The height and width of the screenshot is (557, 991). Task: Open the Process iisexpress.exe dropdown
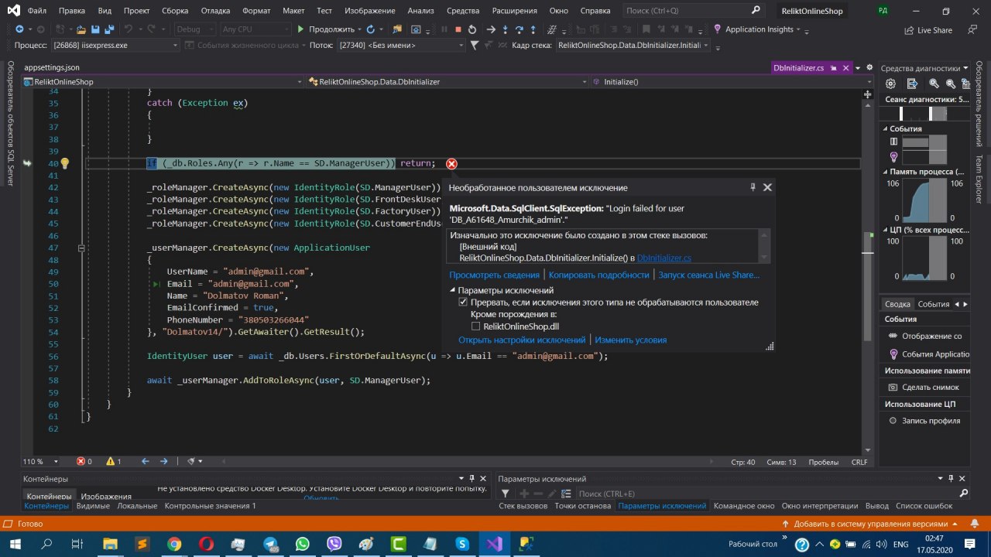[x=175, y=46]
